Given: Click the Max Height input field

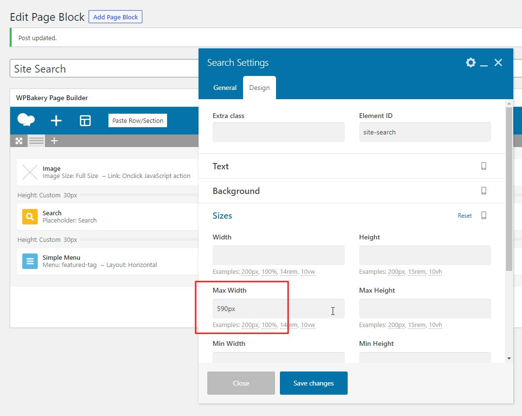Looking at the screenshot, I should coord(425,309).
